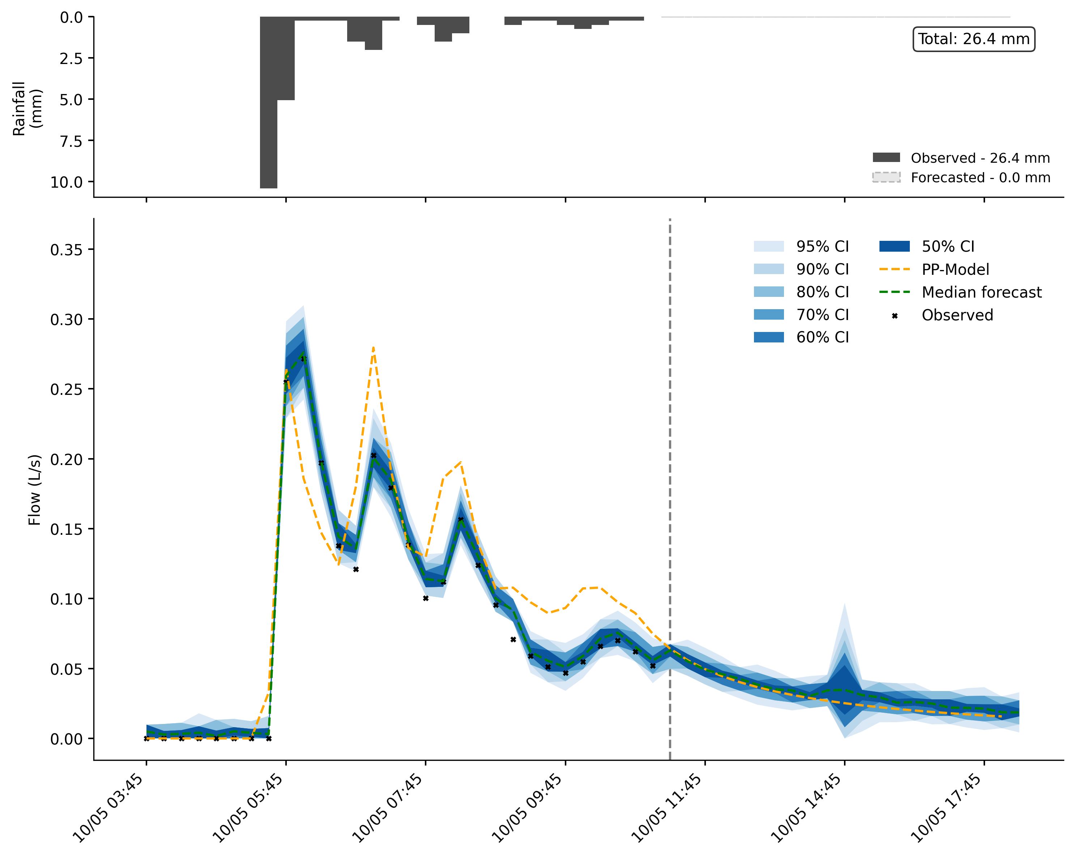Click the 'Flow (L/s)' axis label

coord(34,490)
